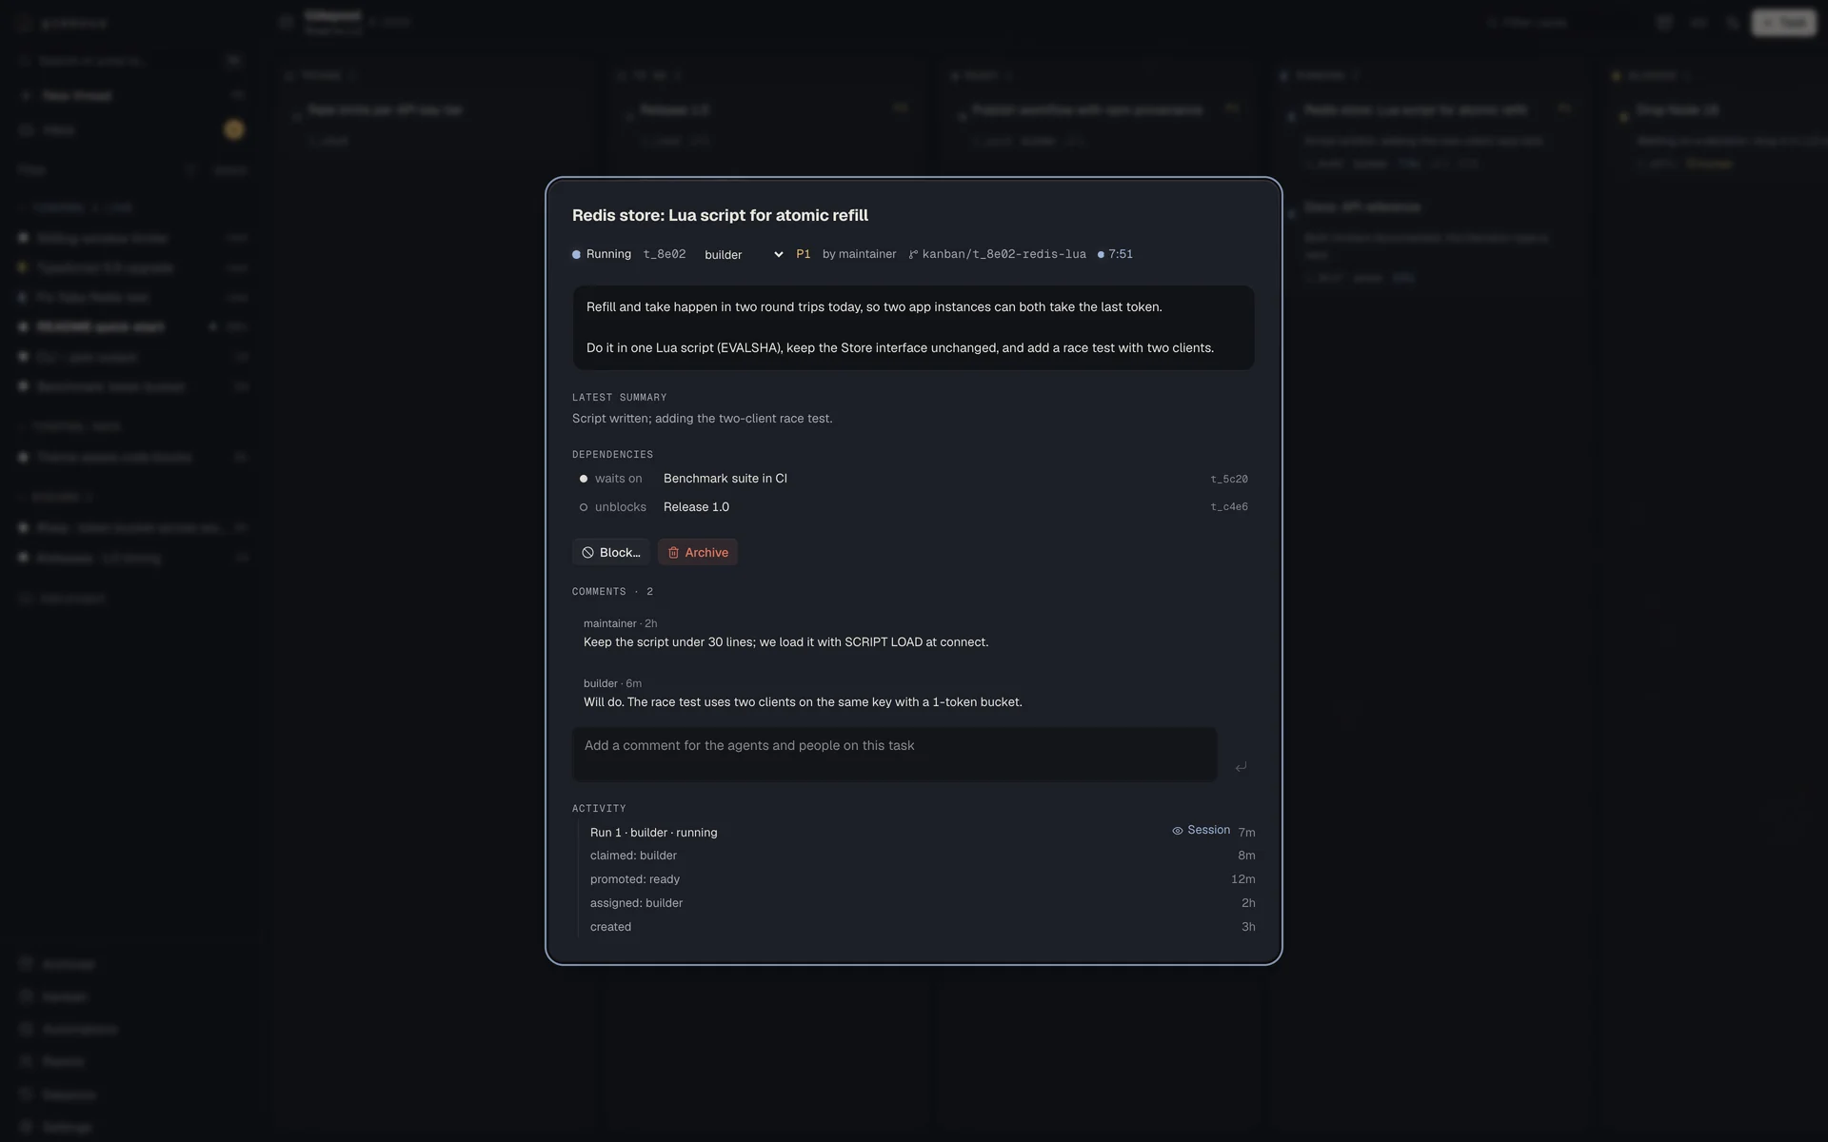Image resolution: width=1828 pixels, height=1142 pixels.
Task: Click the t_5c20 dependency ID
Action: coord(1229,479)
